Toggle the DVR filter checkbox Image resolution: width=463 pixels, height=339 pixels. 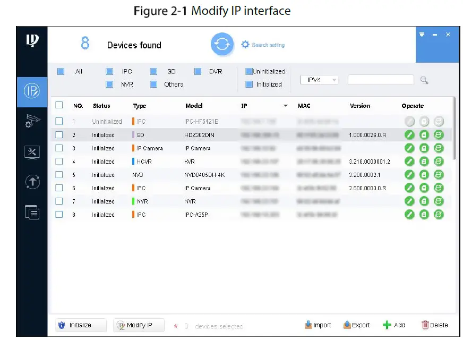point(198,72)
